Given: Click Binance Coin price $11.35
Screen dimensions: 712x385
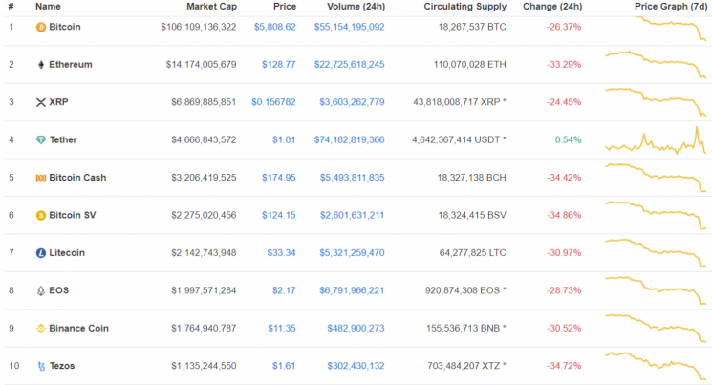Looking at the screenshot, I should (x=282, y=329).
